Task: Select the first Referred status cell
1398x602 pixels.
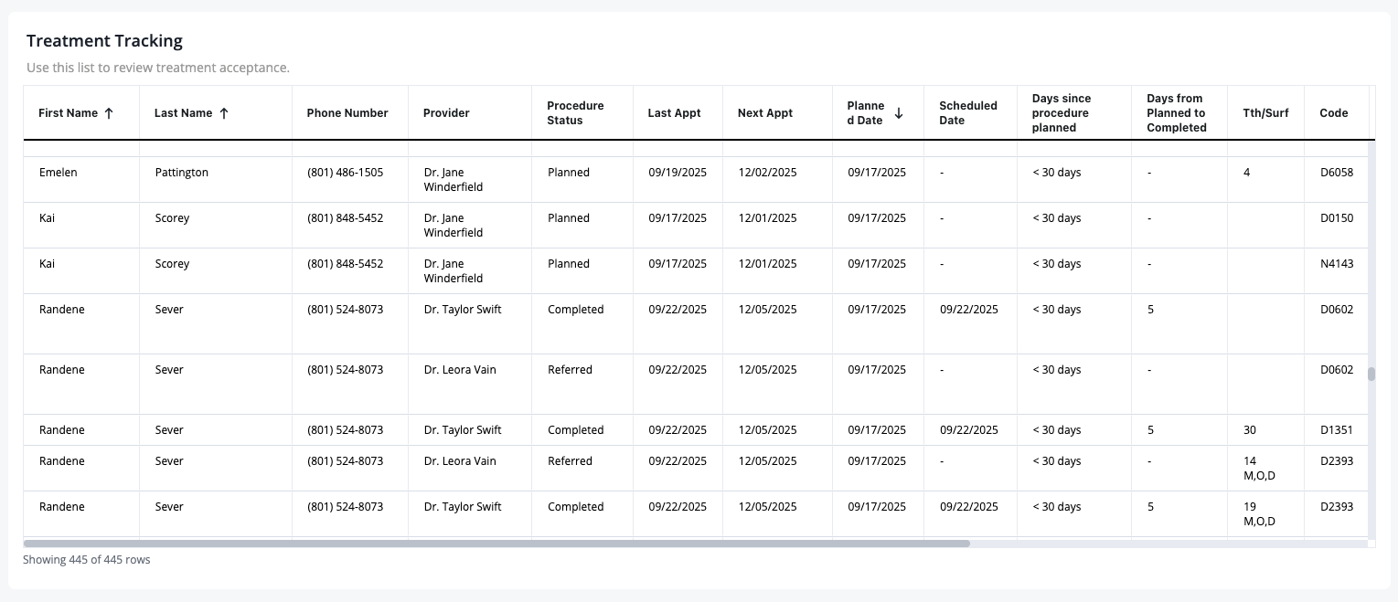Action: (571, 370)
